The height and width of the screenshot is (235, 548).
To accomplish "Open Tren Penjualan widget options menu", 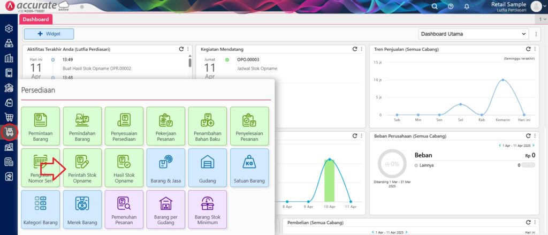I will (535, 49).
